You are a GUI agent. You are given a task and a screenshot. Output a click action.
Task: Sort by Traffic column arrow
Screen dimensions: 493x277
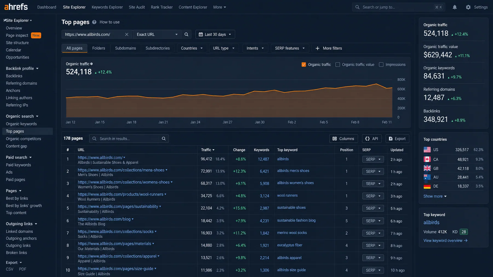tap(213, 150)
